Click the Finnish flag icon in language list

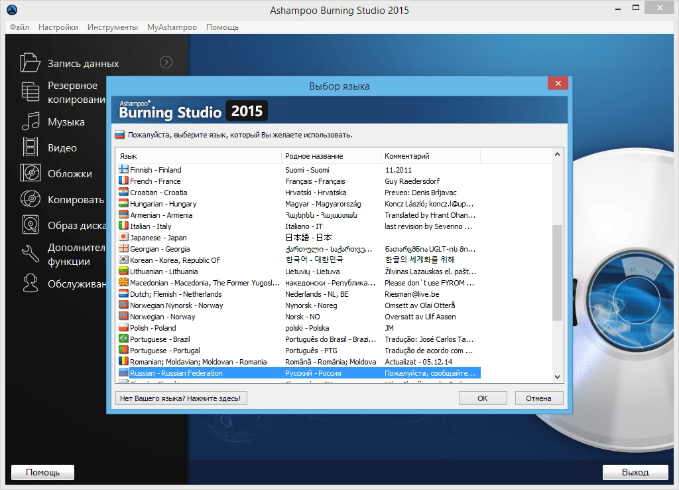(124, 169)
